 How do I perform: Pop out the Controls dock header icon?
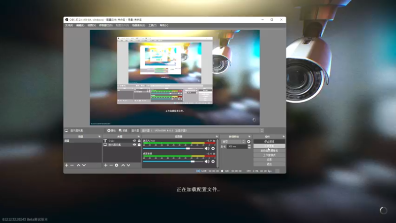pyautogui.click(x=283, y=137)
